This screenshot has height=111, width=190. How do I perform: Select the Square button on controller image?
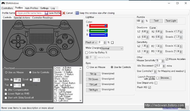click(60, 42)
